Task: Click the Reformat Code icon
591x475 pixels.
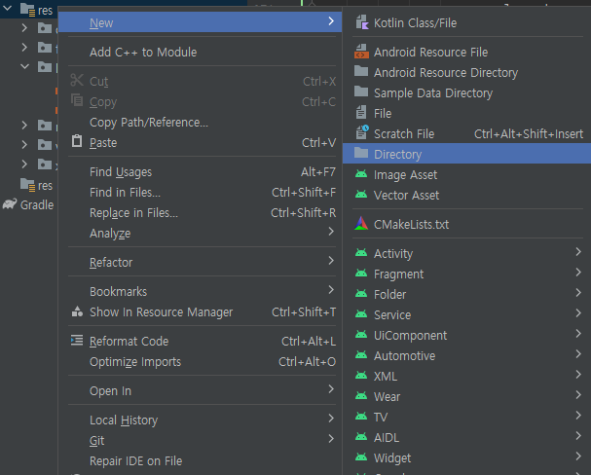Action: click(x=77, y=341)
